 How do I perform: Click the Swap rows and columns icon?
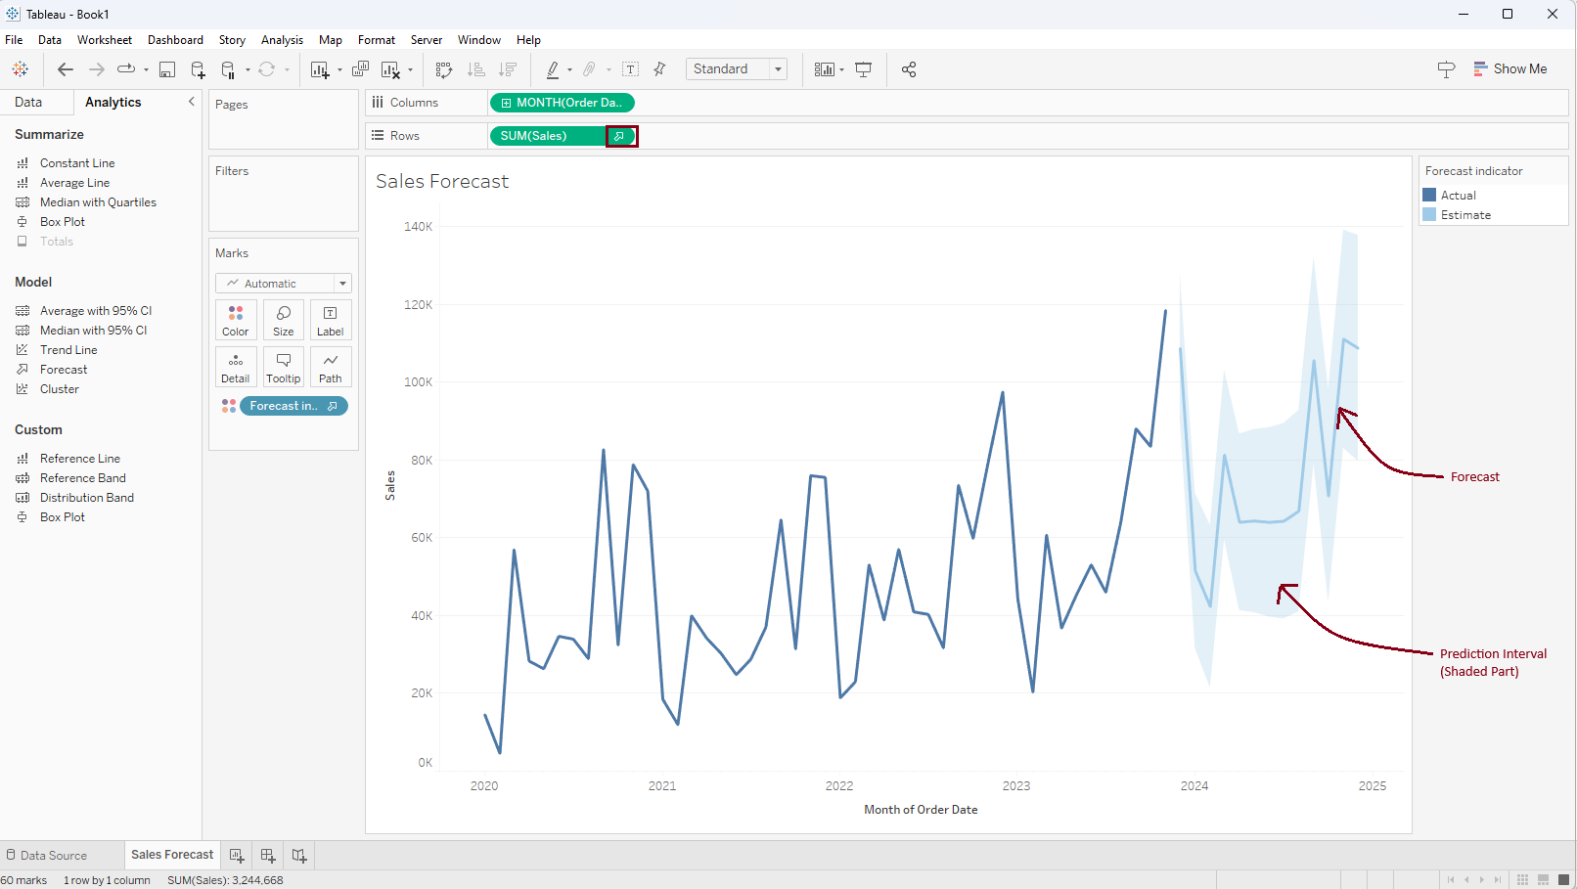coord(444,69)
